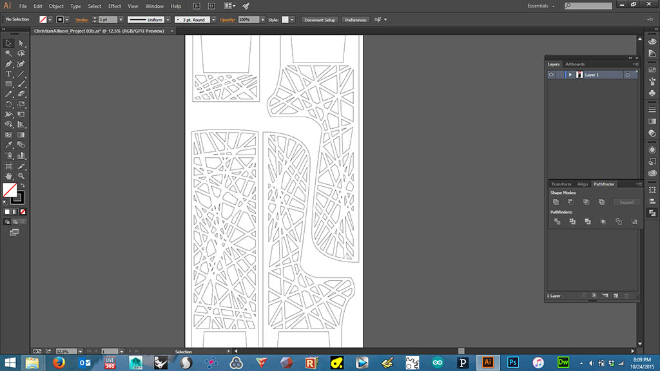
Task: Select the Hand tool
Action: tap(9, 175)
